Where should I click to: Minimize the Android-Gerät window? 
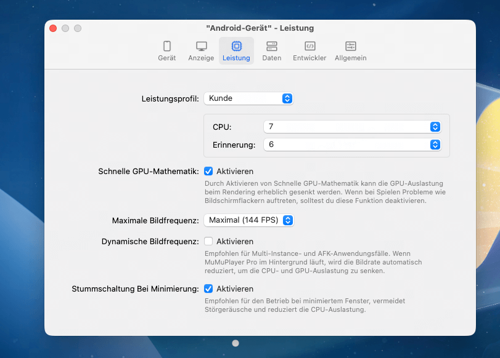tap(65, 28)
